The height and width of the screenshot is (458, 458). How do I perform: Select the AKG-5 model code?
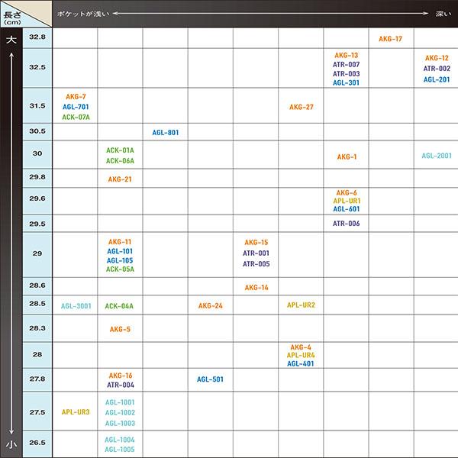pos(120,329)
